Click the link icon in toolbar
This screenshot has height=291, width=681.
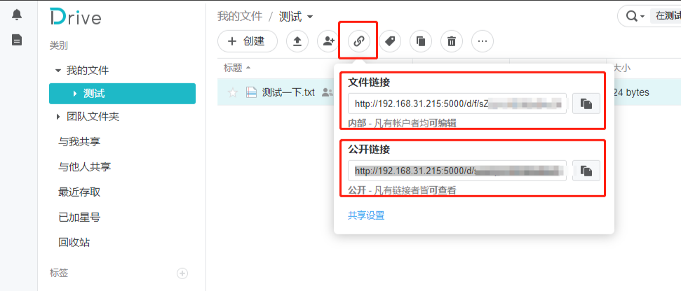pyautogui.click(x=358, y=41)
